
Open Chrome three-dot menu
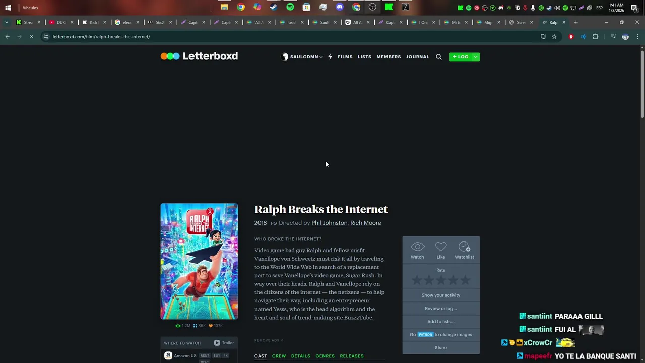click(637, 37)
